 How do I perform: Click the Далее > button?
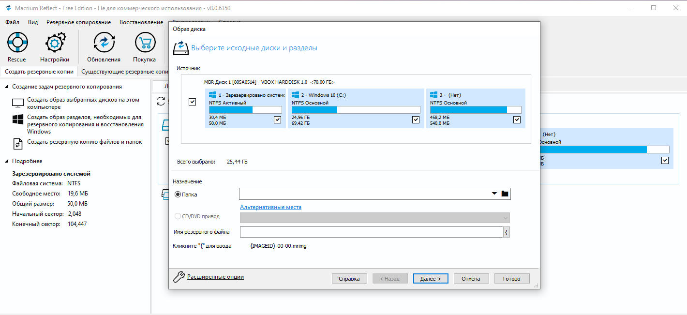coord(431,279)
